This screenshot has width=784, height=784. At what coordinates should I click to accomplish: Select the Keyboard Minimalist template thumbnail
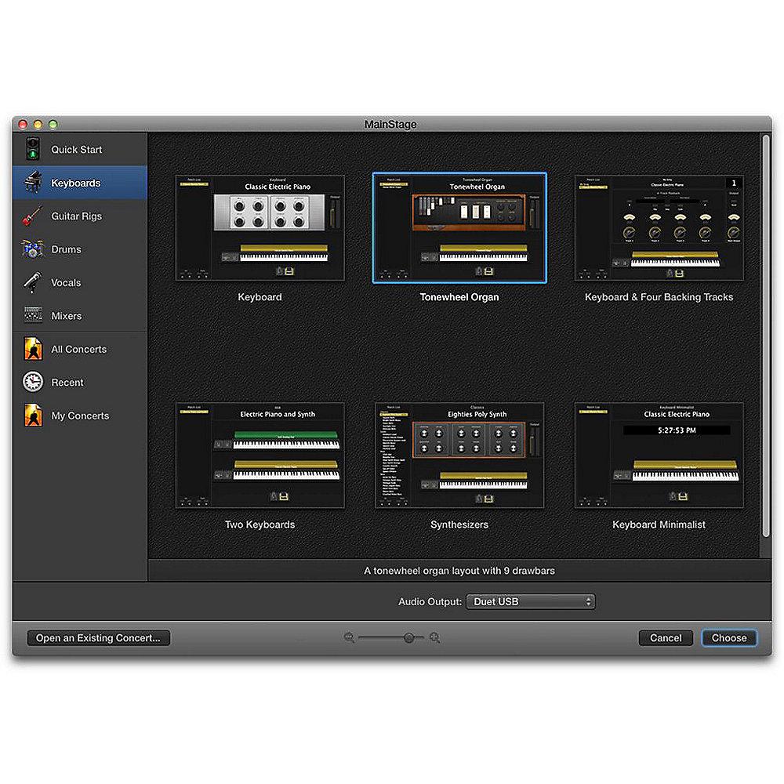[x=659, y=455]
